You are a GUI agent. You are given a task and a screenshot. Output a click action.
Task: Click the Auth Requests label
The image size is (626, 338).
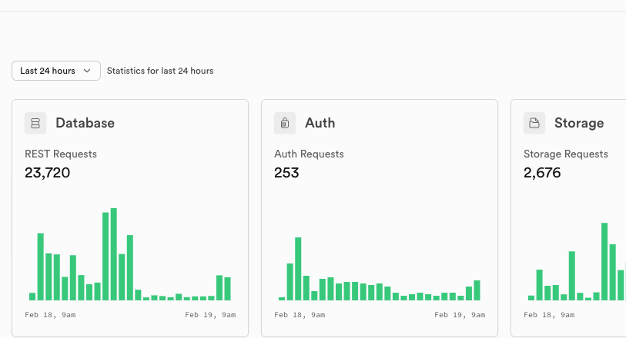click(309, 154)
